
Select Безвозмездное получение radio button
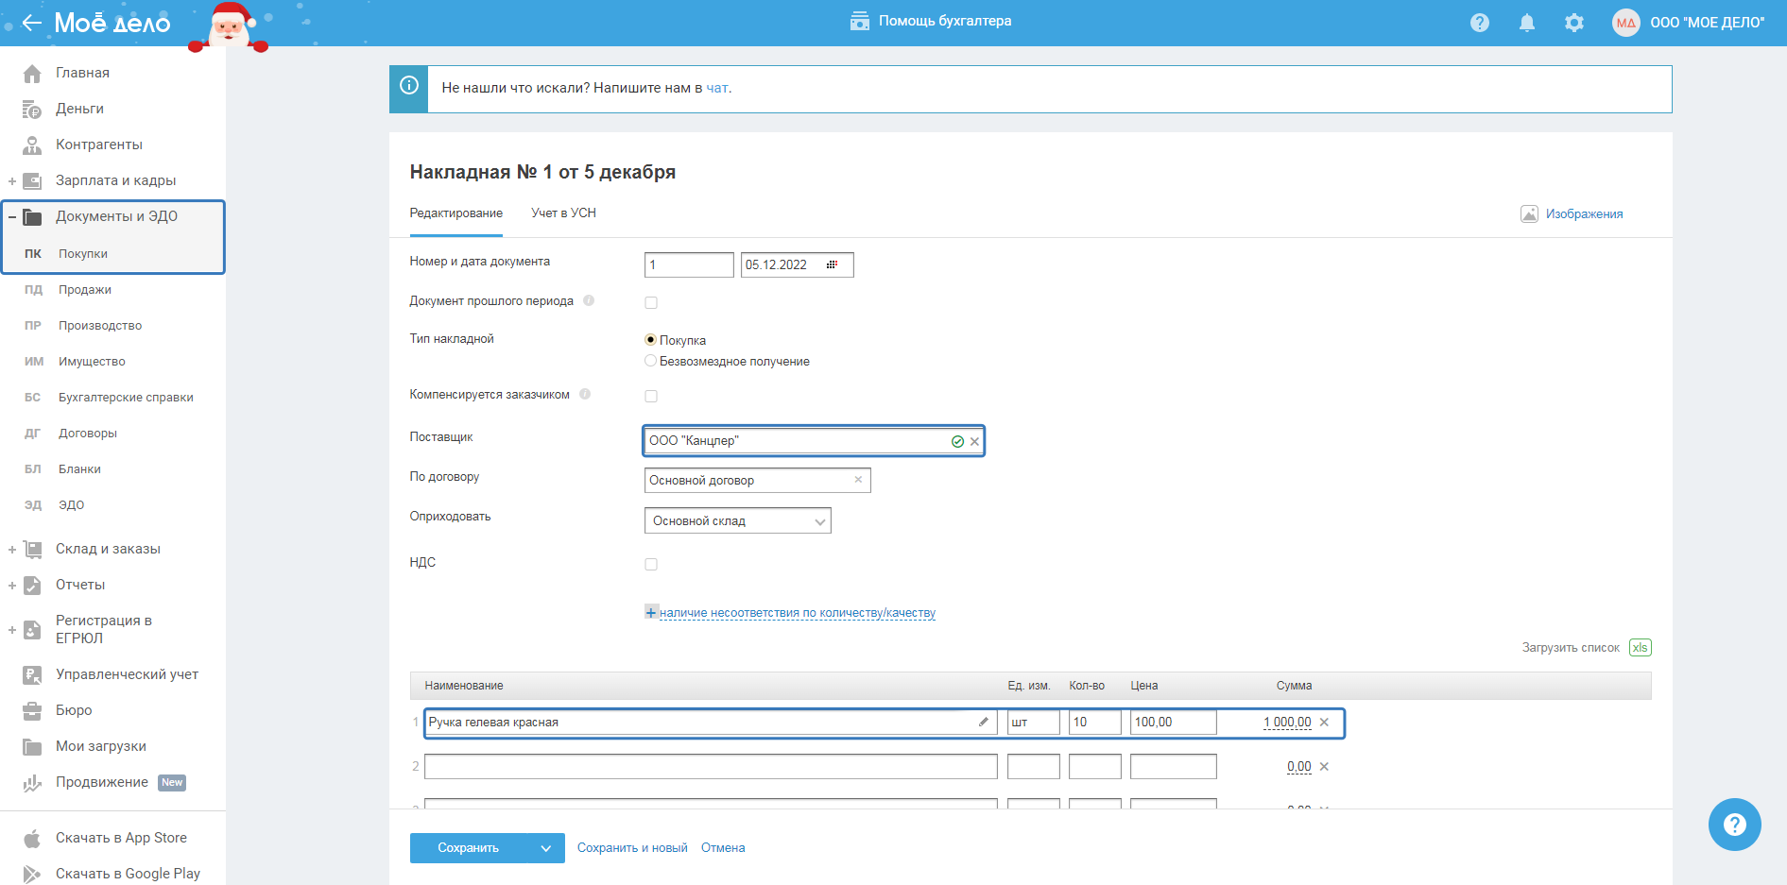click(x=650, y=361)
